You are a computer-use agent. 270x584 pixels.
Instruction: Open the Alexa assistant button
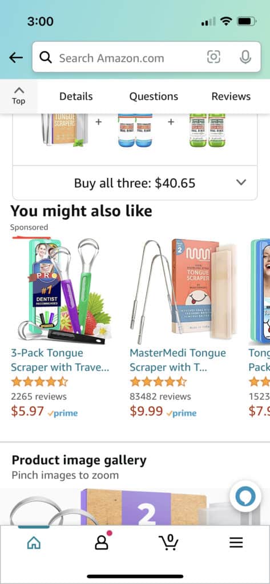click(x=245, y=496)
